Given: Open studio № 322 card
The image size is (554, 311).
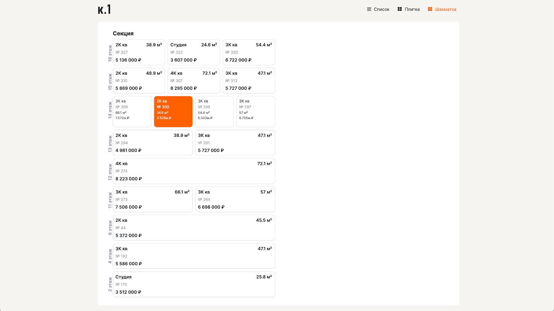Looking at the screenshot, I should click(x=194, y=52).
